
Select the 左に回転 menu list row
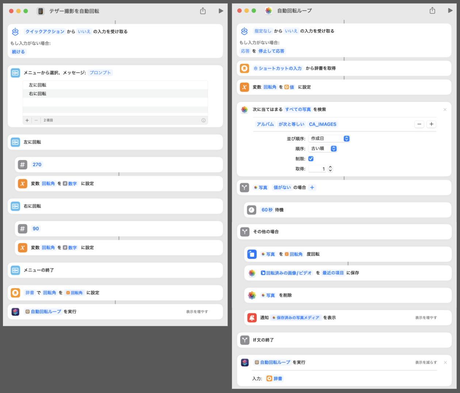[115, 85]
